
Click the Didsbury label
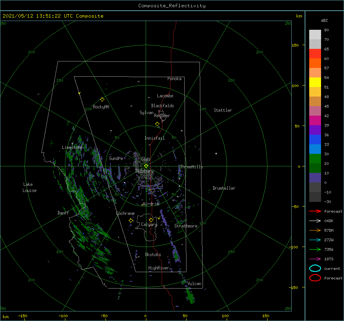pos(144,171)
